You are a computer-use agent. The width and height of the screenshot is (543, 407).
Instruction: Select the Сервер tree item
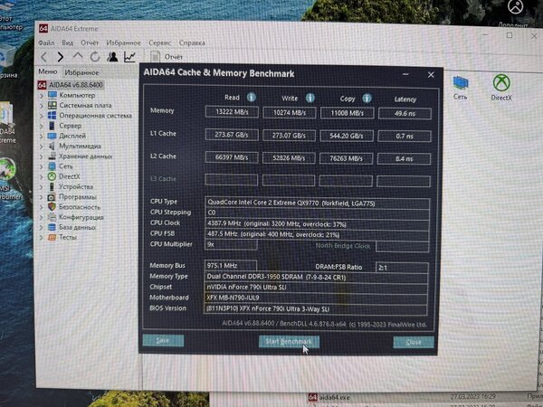click(x=71, y=126)
